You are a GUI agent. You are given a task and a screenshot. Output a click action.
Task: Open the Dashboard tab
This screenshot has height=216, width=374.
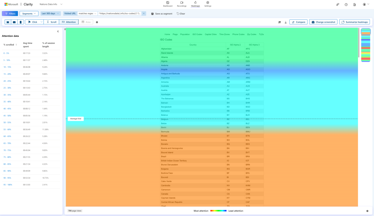click(x=168, y=4)
